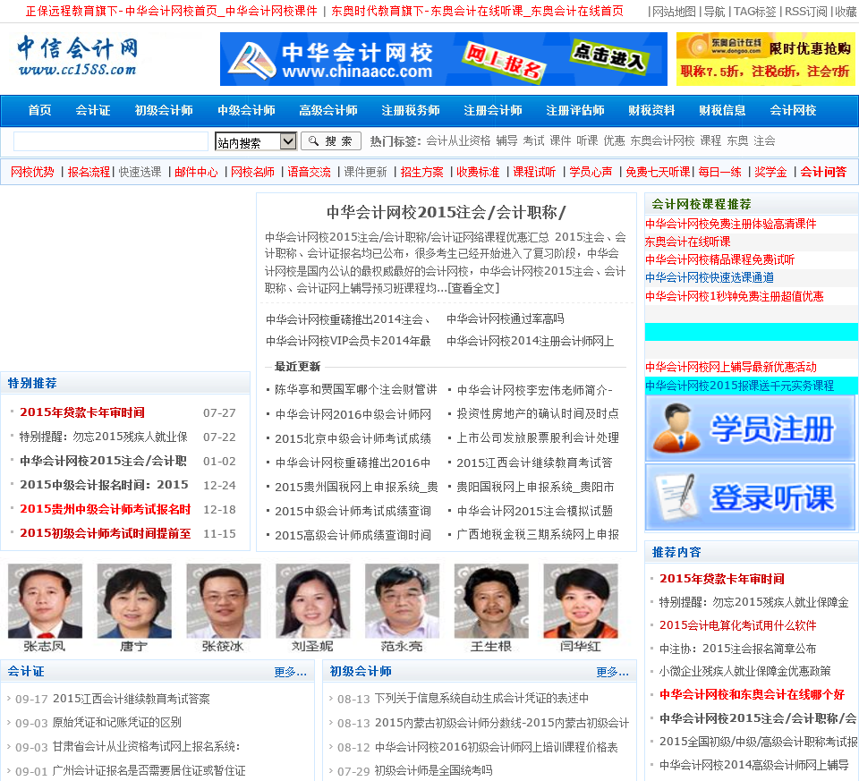This screenshot has height=781, width=859.
Task: Click hot tag 会计从业资格
Action: (x=458, y=141)
